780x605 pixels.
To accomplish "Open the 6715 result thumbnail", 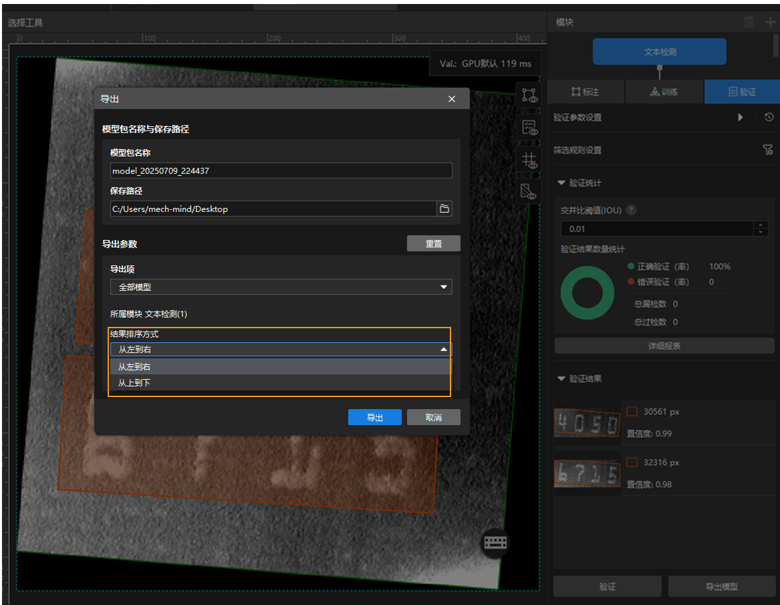I will tap(587, 474).
